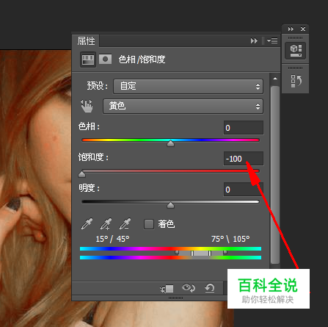Click scroll-up arrow of panel scrollbar
The width and height of the screenshot is (328, 327).
coord(275,79)
